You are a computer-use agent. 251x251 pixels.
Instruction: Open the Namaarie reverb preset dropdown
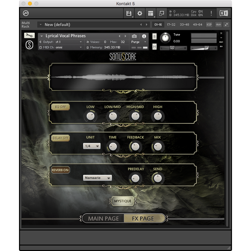98,178
